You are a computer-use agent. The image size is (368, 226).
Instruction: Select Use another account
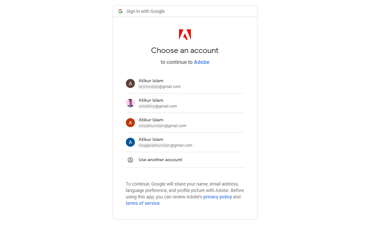click(160, 160)
